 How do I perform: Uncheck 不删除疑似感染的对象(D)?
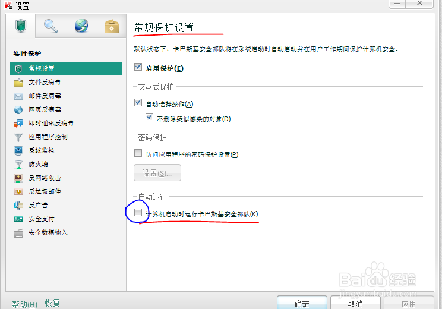149,117
